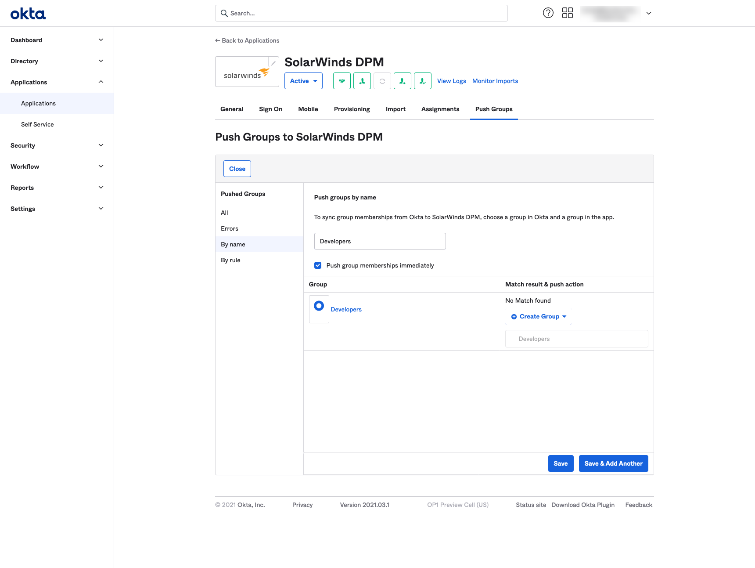Expand the user account menu chevron
This screenshot has width=755, height=568.
649,13
